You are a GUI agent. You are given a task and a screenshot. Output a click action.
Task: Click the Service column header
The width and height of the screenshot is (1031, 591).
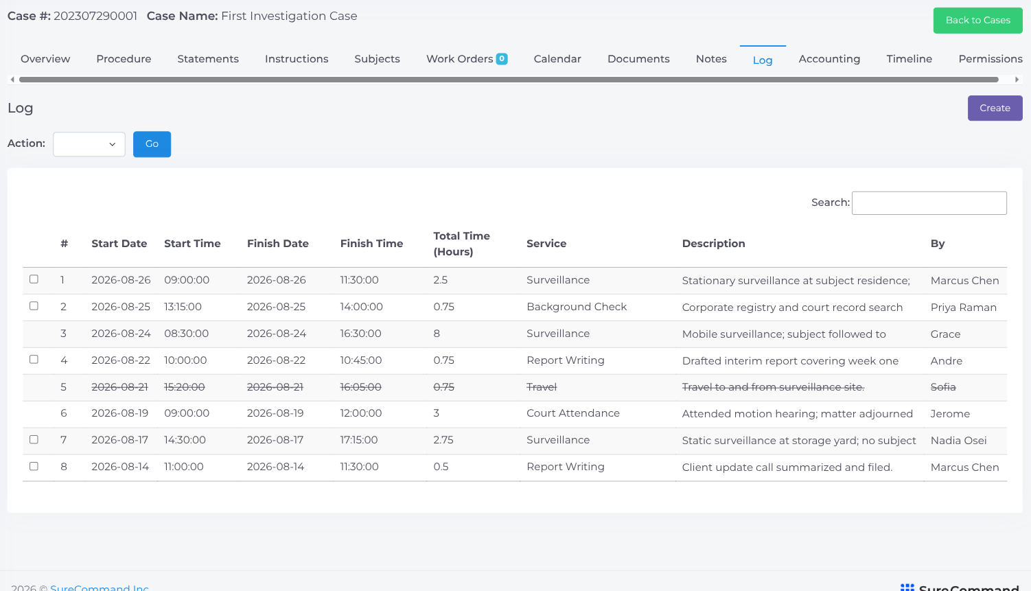coord(546,244)
